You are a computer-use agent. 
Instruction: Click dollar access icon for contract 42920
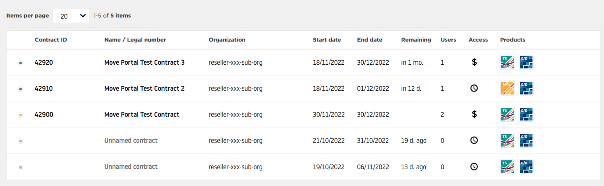tap(474, 62)
